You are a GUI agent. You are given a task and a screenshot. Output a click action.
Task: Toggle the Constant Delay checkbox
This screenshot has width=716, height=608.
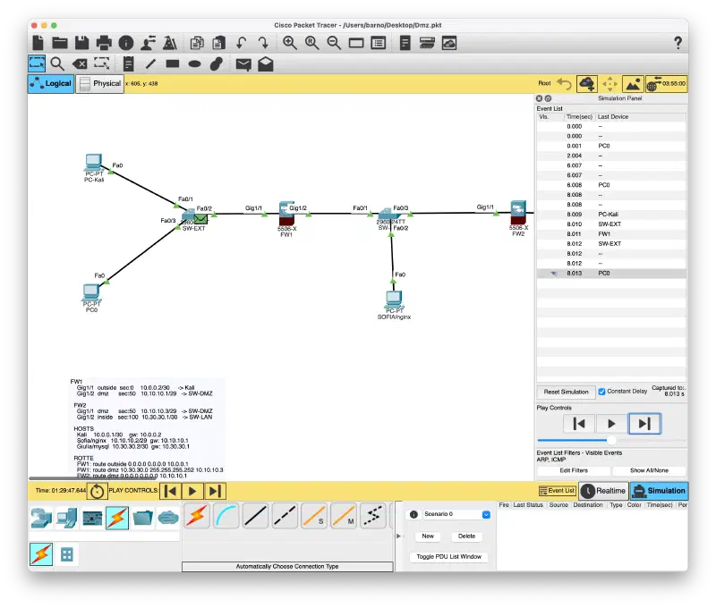point(601,392)
